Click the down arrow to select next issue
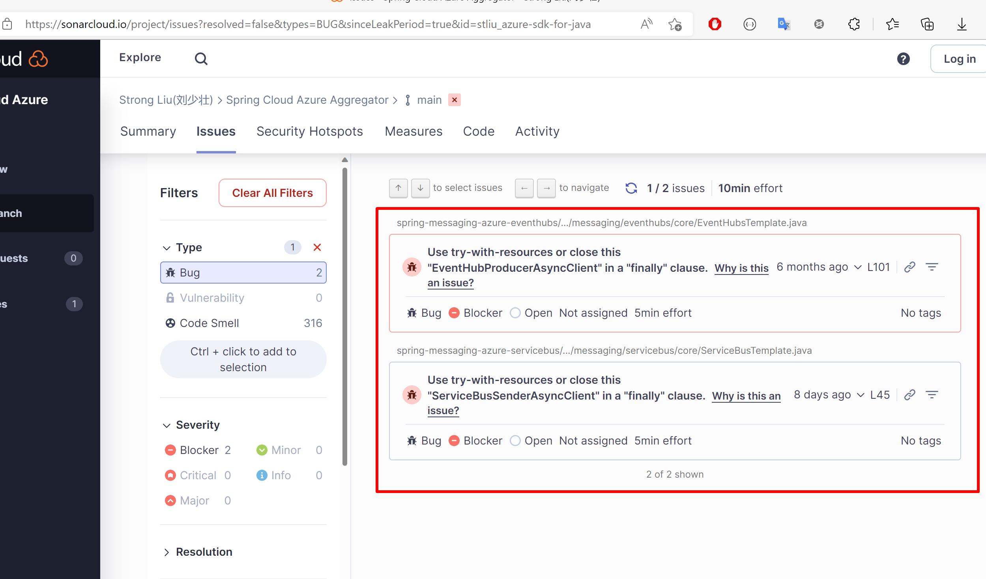This screenshot has height=579, width=986. coord(420,188)
